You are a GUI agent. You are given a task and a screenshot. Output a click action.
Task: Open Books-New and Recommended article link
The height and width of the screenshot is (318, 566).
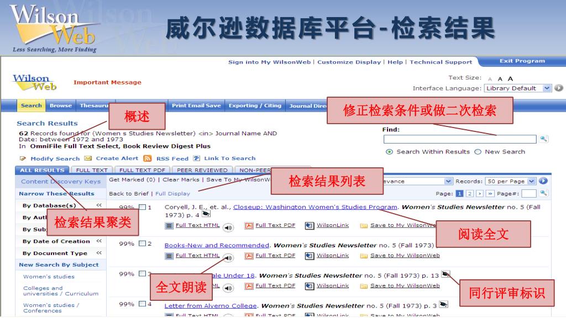pyautogui.click(x=217, y=245)
